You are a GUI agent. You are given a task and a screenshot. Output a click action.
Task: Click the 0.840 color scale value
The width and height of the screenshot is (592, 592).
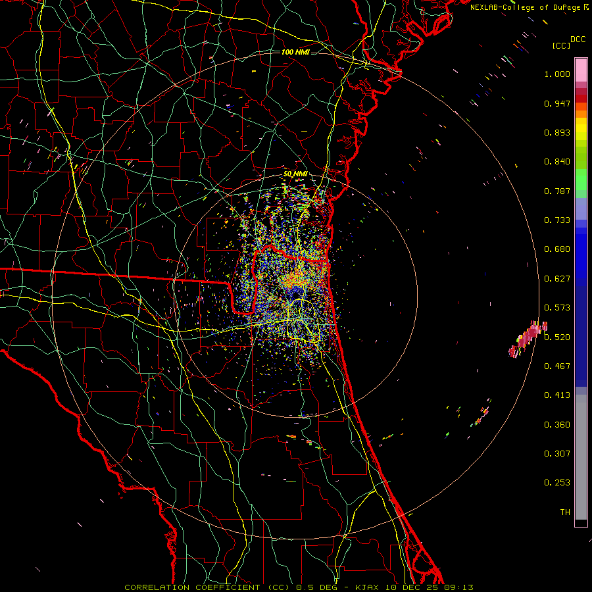tap(557, 162)
